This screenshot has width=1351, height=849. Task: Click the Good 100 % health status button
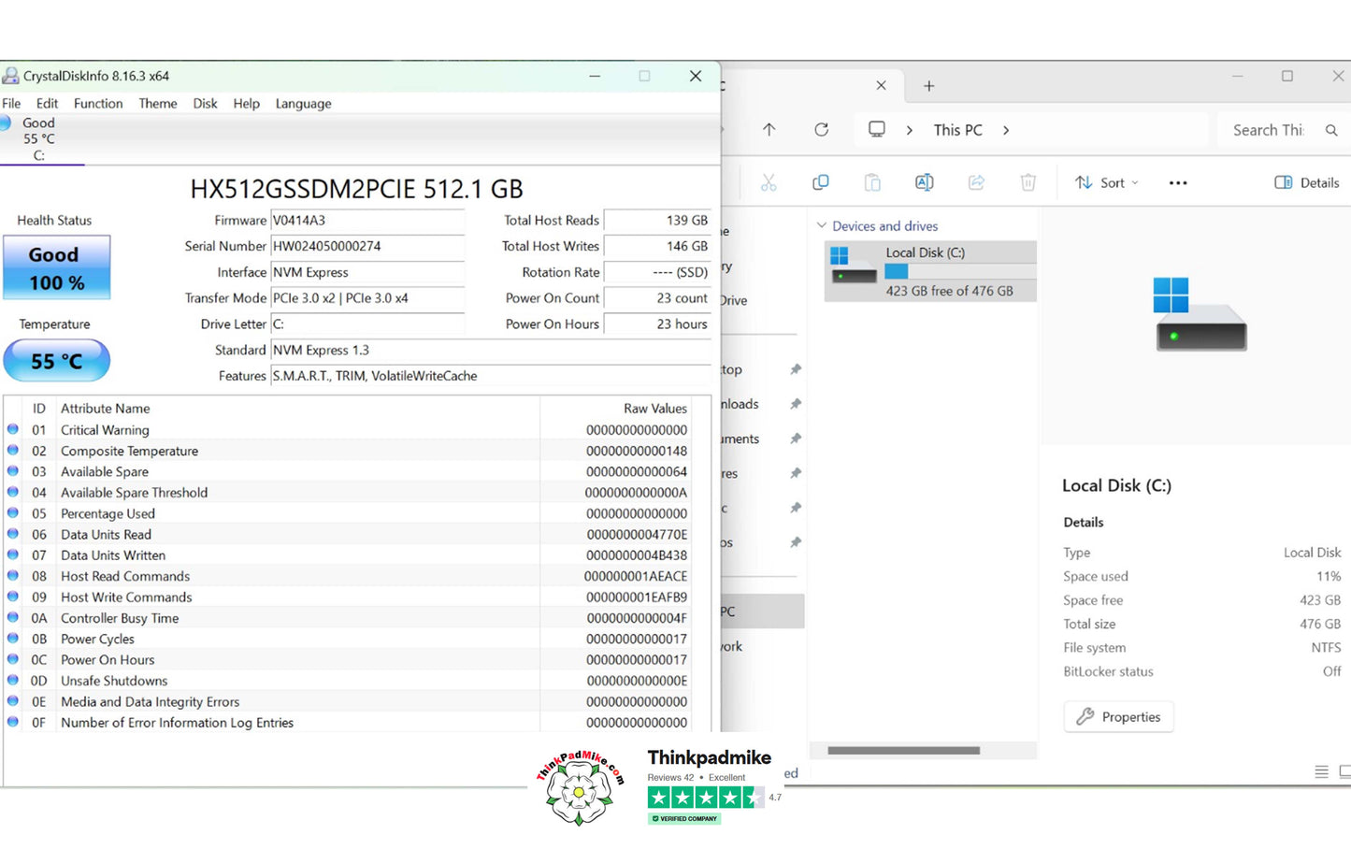click(x=56, y=267)
